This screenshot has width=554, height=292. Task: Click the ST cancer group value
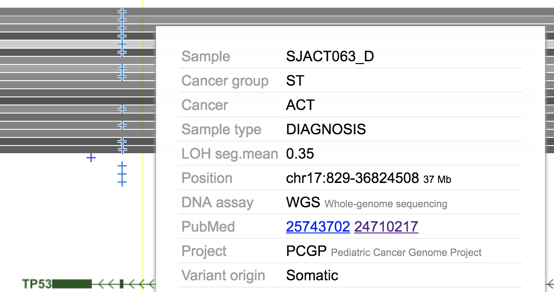coord(295,81)
